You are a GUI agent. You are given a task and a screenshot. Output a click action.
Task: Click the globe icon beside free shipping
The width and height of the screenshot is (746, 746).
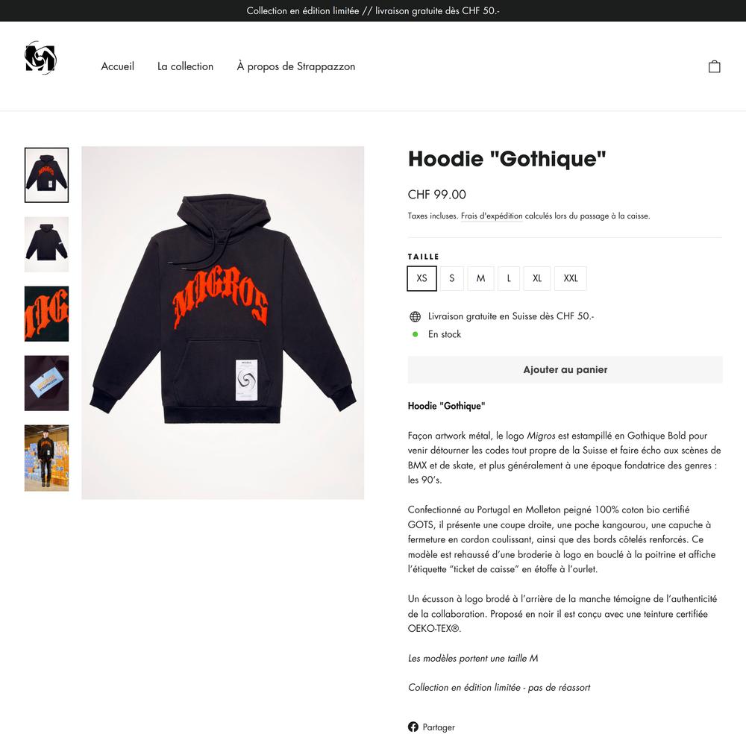tap(415, 316)
